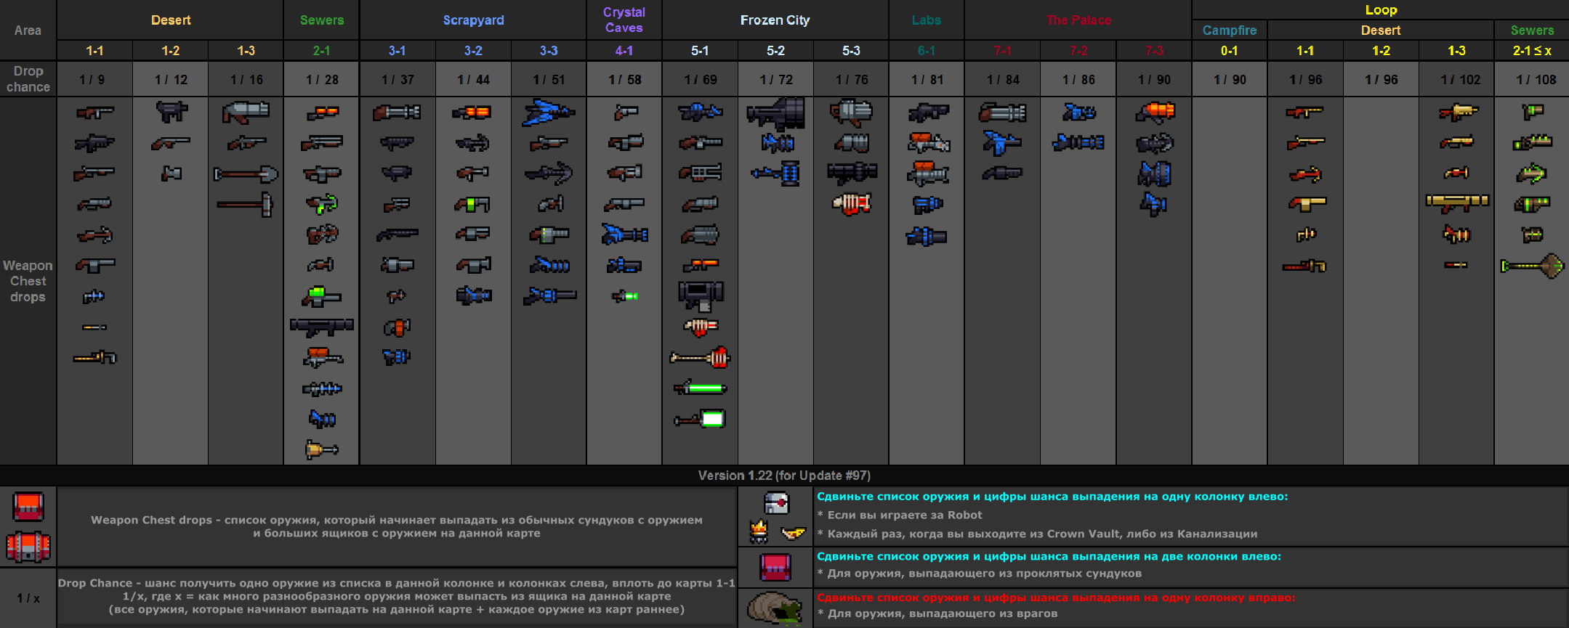Click the boxy dark nuke launcher in 5-1
Image resolution: width=1569 pixels, height=628 pixels.
701,296
